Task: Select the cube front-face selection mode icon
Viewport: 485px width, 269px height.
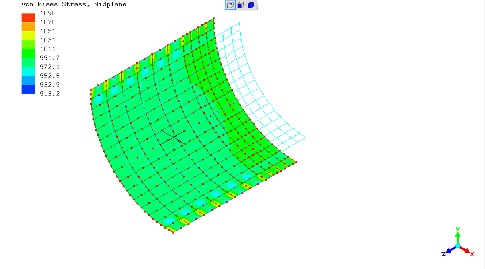Action: pos(241,5)
